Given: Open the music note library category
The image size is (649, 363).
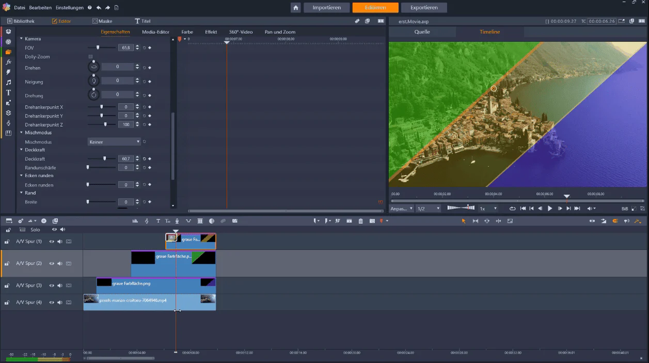Looking at the screenshot, I should click(x=8, y=83).
